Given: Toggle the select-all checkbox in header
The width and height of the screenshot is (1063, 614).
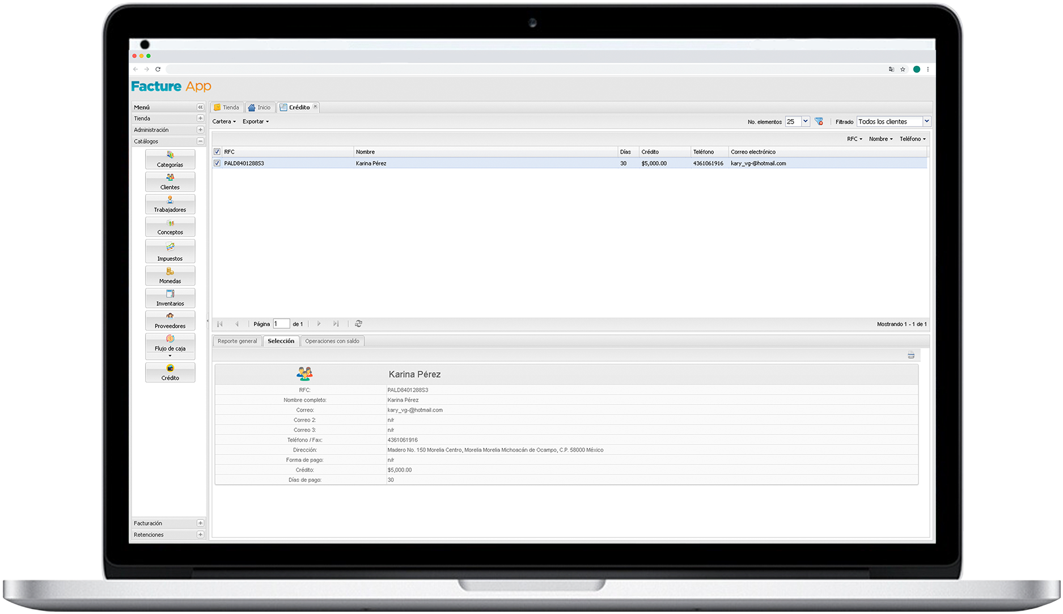Looking at the screenshot, I should [x=217, y=152].
